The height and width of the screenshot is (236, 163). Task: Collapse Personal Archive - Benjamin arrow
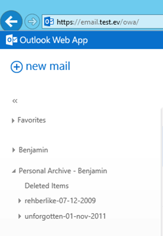pos(14,171)
